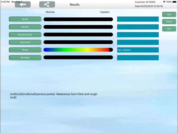Viewport: 178px width, 133px height.
Task: Switch skin type to Oily
Action: click(x=169, y=14)
